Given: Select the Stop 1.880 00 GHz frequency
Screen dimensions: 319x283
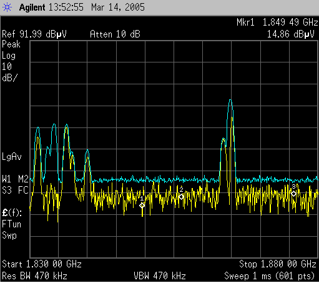Looking at the screenshot, I should 278,264.
